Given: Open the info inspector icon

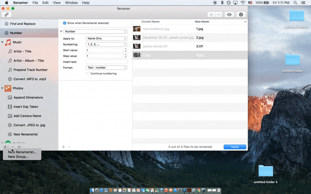Looking at the screenshot, I should coord(241,14).
